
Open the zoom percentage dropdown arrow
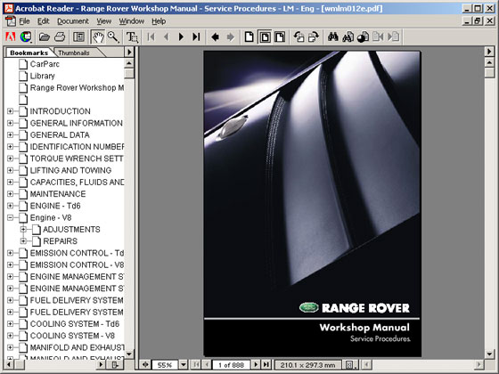(x=184, y=364)
